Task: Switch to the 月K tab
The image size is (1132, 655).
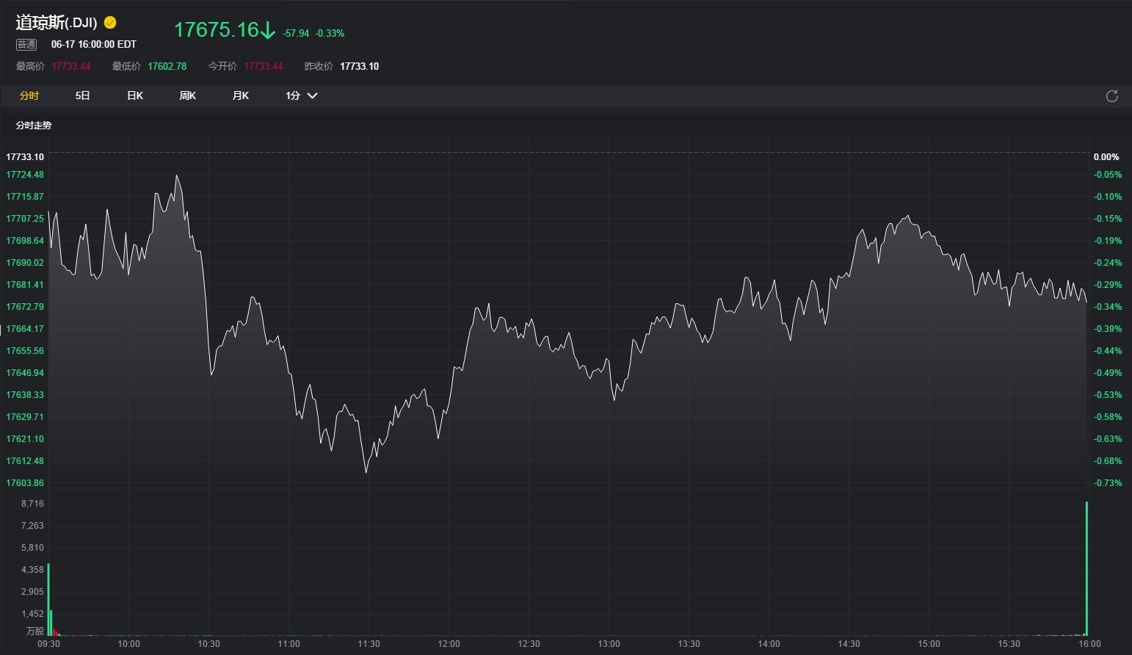Action: coord(241,95)
